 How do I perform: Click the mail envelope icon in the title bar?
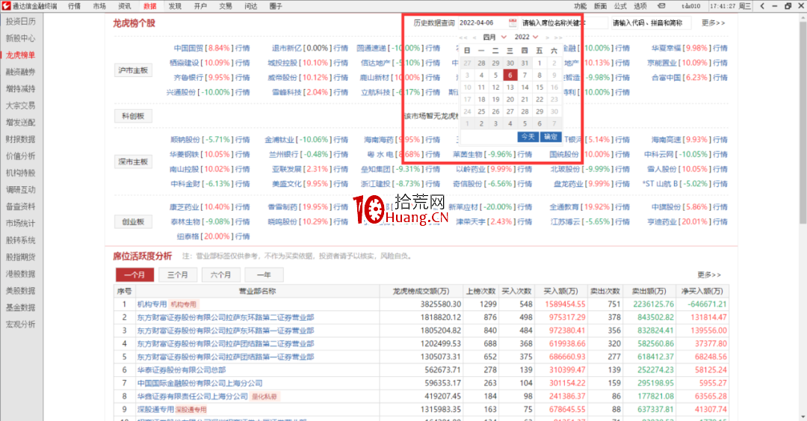[662, 6]
